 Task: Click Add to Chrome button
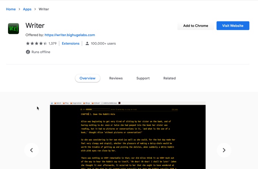pyautogui.click(x=196, y=26)
